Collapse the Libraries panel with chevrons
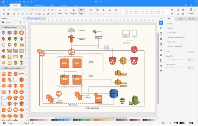This screenshot has width=198, height=126. (x=24, y=18)
